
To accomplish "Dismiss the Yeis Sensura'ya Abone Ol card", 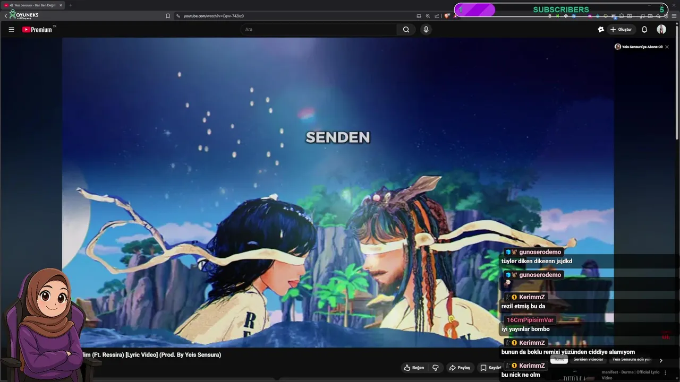I will [667, 47].
